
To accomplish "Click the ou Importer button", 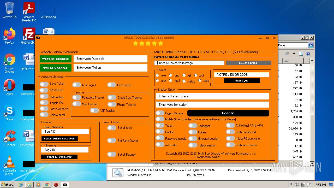I will [x=249, y=63].
